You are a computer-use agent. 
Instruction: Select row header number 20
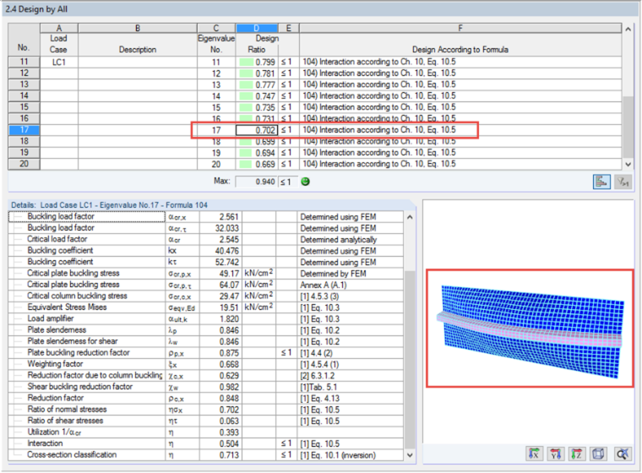click(24, 164)
